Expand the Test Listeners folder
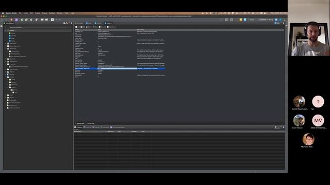 (x=6, y=69)
